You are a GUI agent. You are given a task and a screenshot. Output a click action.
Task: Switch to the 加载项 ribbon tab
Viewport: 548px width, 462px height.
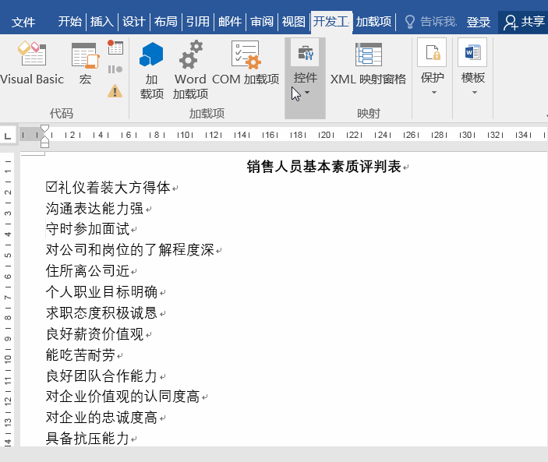point(373,22)
